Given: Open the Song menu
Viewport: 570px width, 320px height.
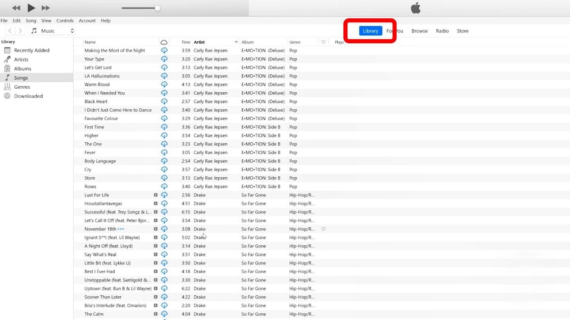Looking at the screenshot, I should pyautogui.click(x=31, y=21).
